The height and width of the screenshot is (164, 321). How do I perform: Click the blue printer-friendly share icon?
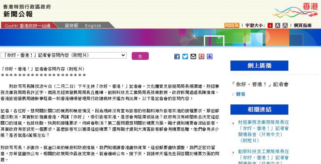[210, 56]
